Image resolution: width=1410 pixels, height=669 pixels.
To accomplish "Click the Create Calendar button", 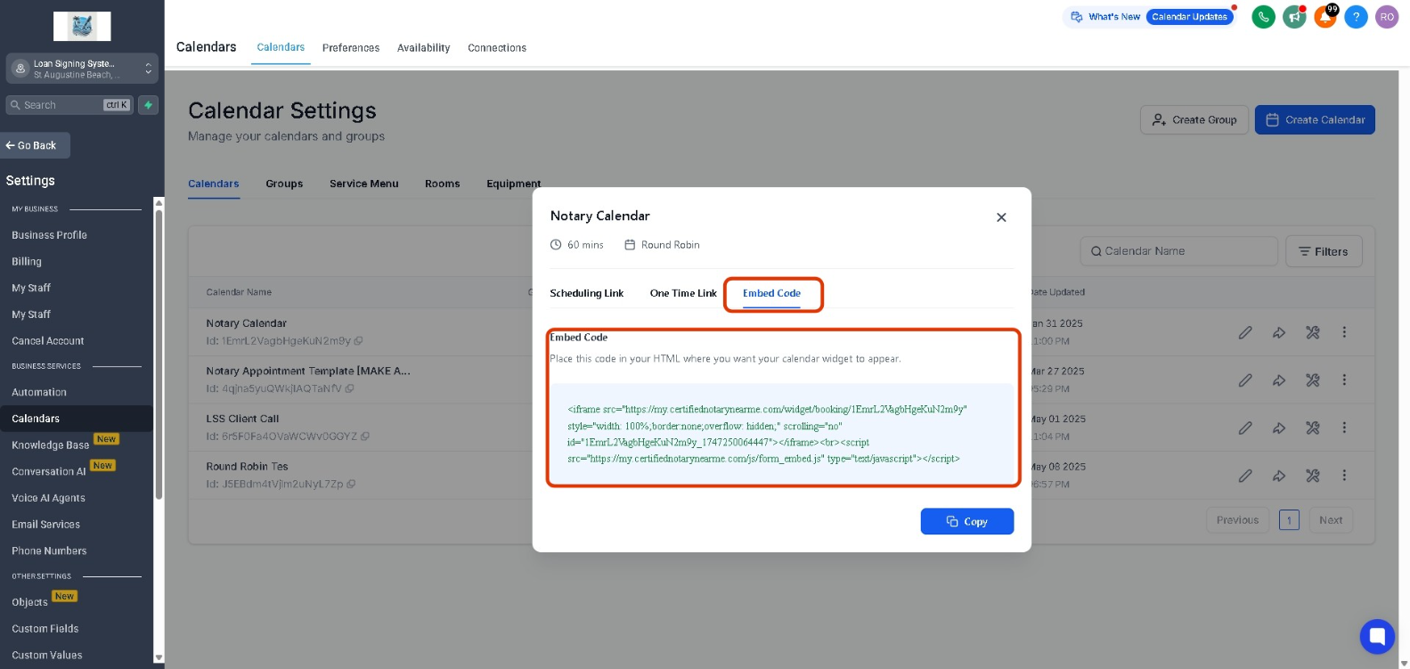I will click(x=1315, y=120).
